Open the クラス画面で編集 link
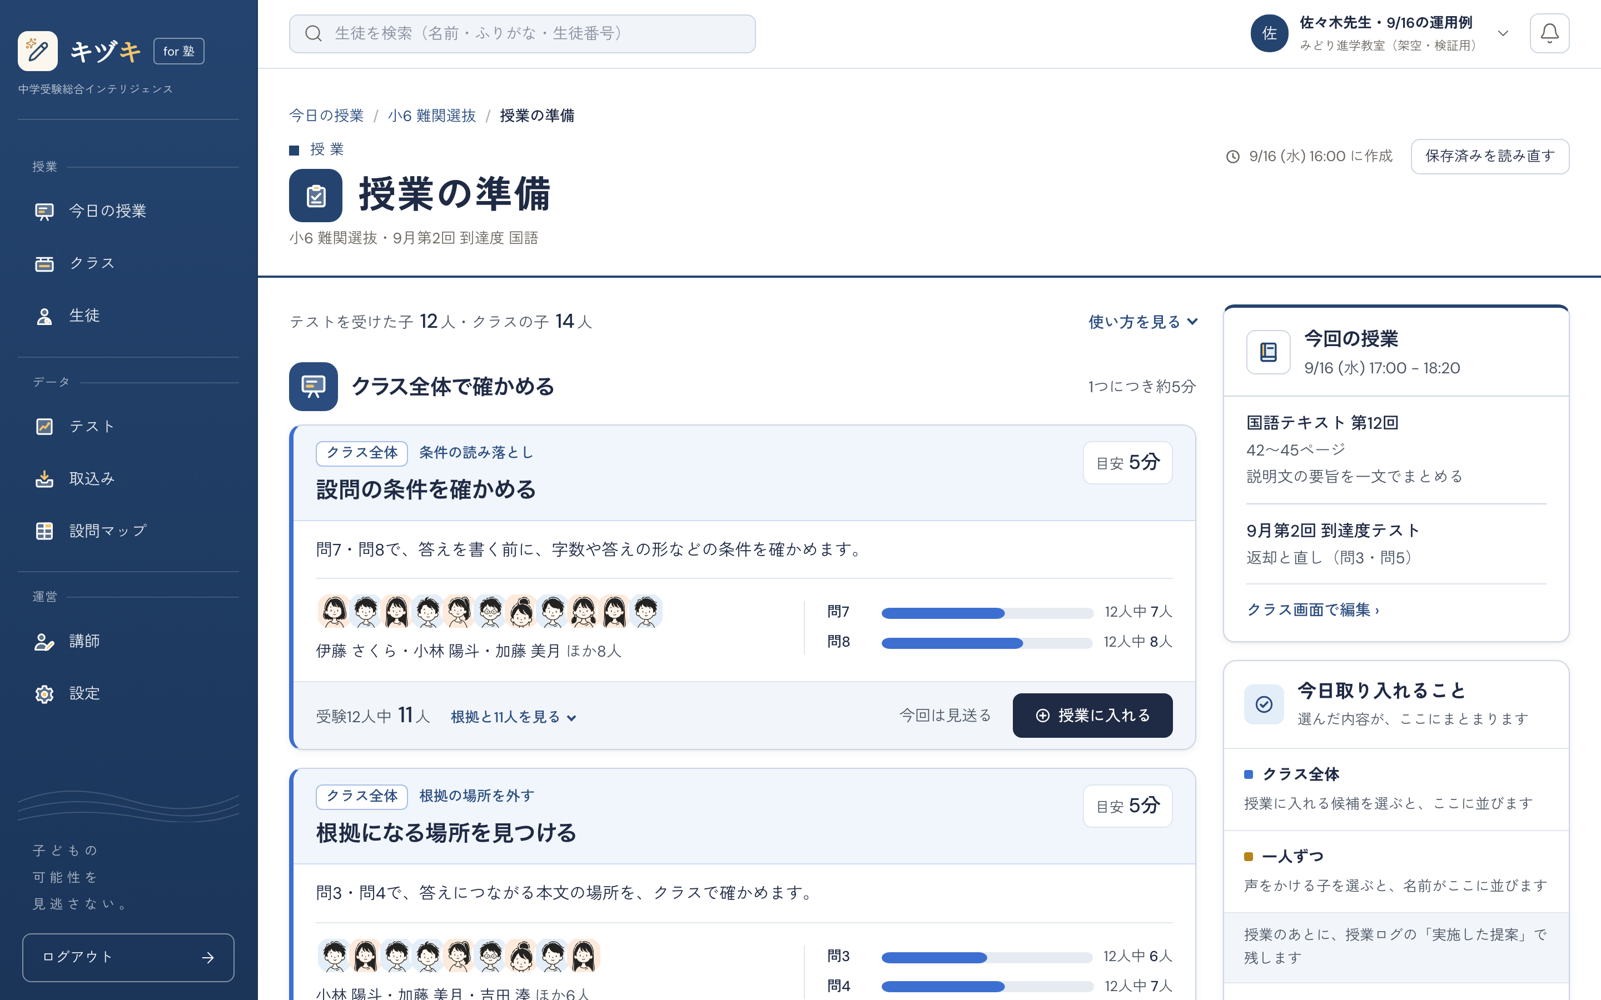 (1312, 610)
